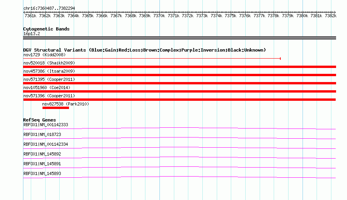
Task: Click the 7365k ruler tick label
Action: click(x=88, y=16)
